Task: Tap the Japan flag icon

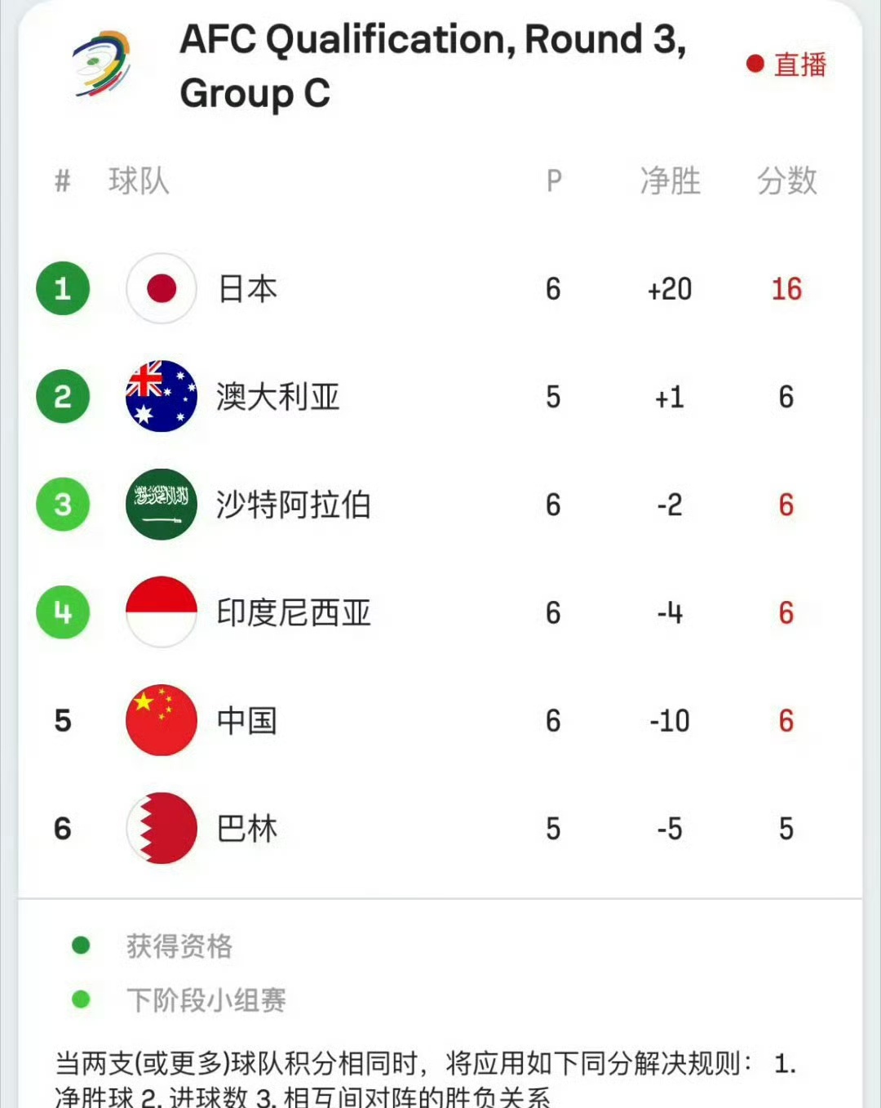Action: click(162, 288)
